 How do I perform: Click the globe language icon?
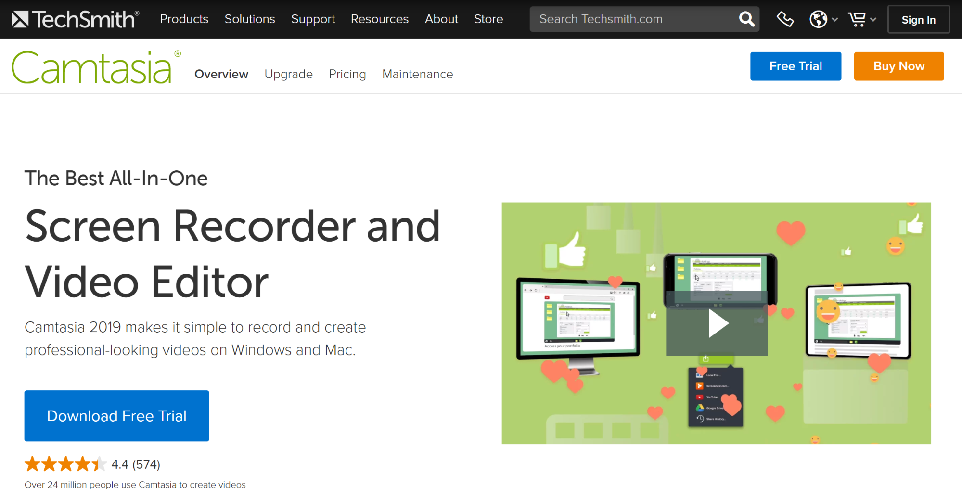pos(818,19)
